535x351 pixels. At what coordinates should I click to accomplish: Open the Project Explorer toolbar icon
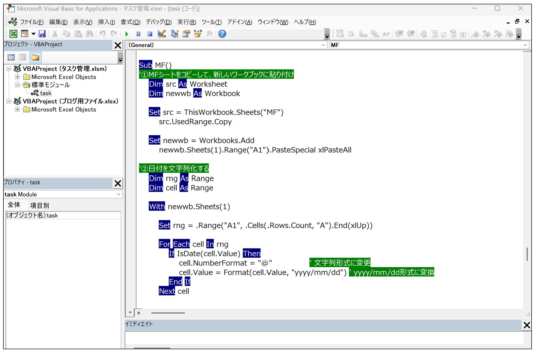[174, 34]
